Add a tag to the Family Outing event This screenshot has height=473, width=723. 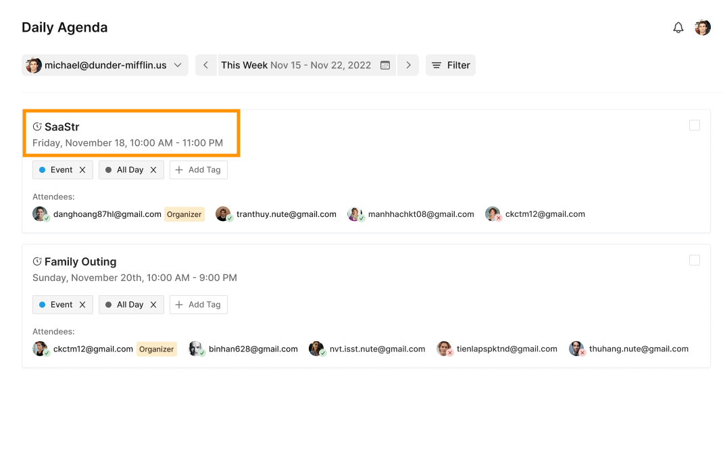pos(198,304)
